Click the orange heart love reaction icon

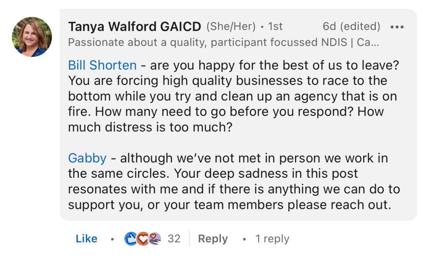pos(142,239)
